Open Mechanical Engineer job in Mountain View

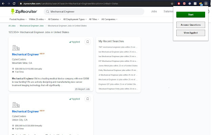point(25,54)
